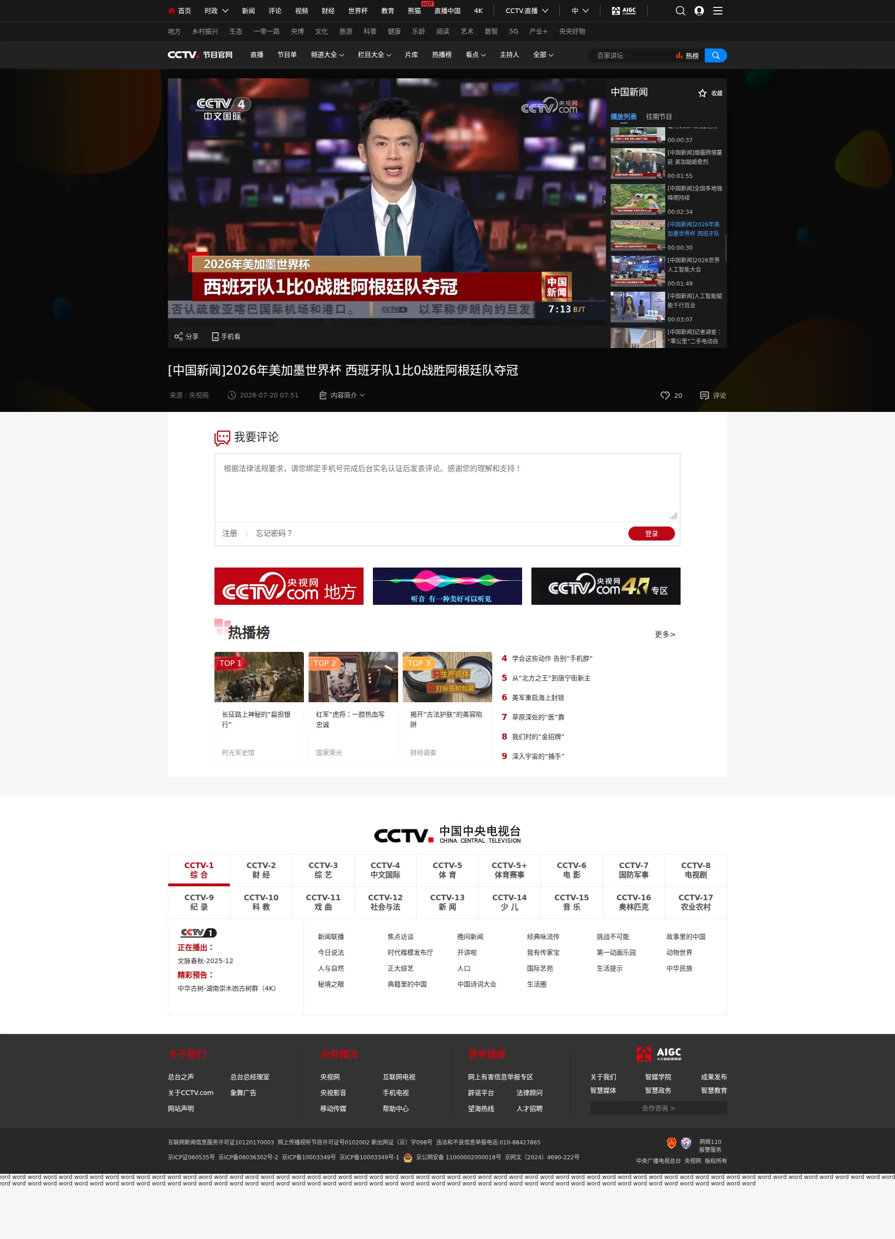Open the TOP 2 红军"虎将" thumbnail
Viewport: 895px width, 1239px height.
(353, 677)
